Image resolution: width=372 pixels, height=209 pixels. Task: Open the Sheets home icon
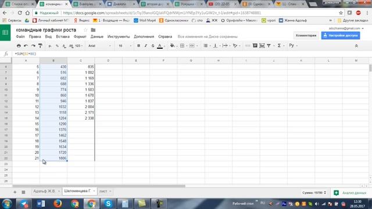tap(5, 33)
